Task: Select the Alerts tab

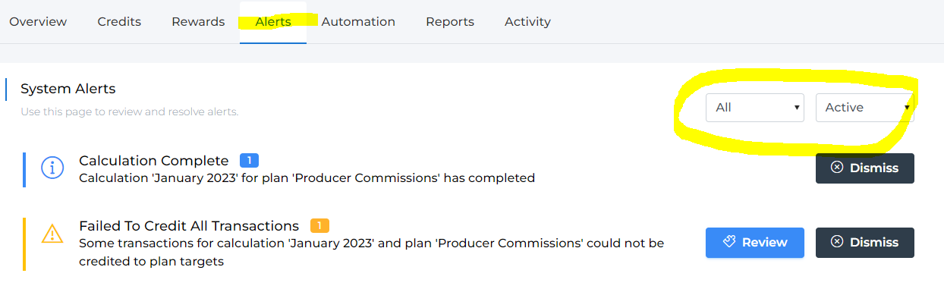Action: tap(273, 22)
